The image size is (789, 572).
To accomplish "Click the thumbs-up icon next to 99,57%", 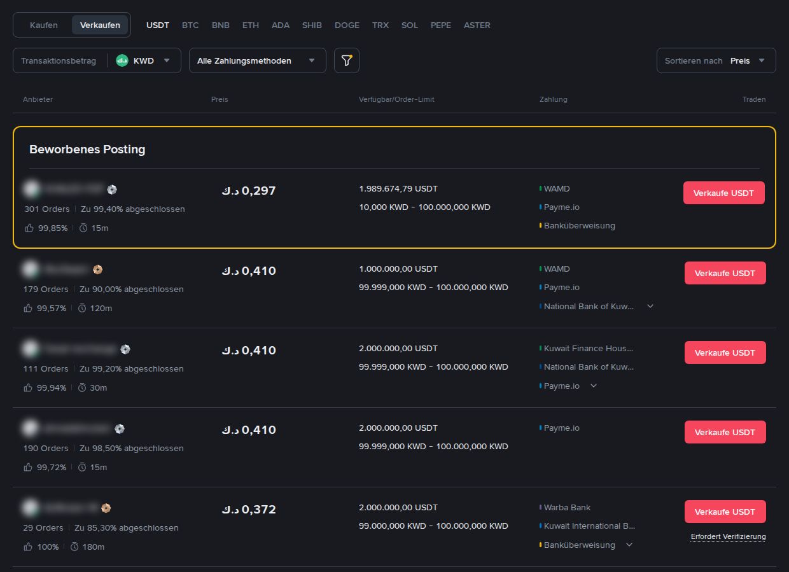I will (x=29, y=308).
